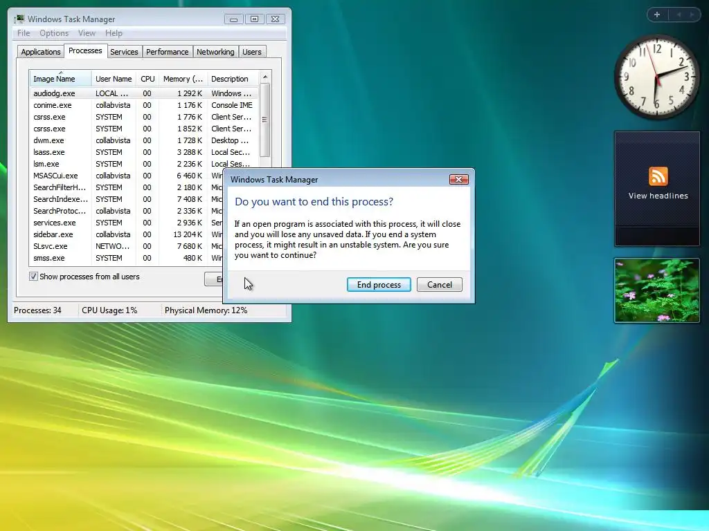This screenshot has width=709, height=531.
Task: Open the File menu
Action: pyautogui.click(x=24, y=33)
